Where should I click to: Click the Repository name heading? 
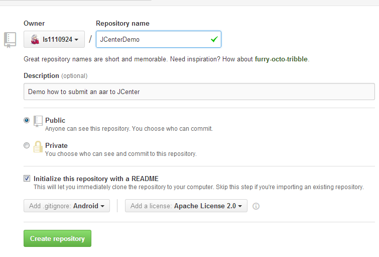click(122, 23)
